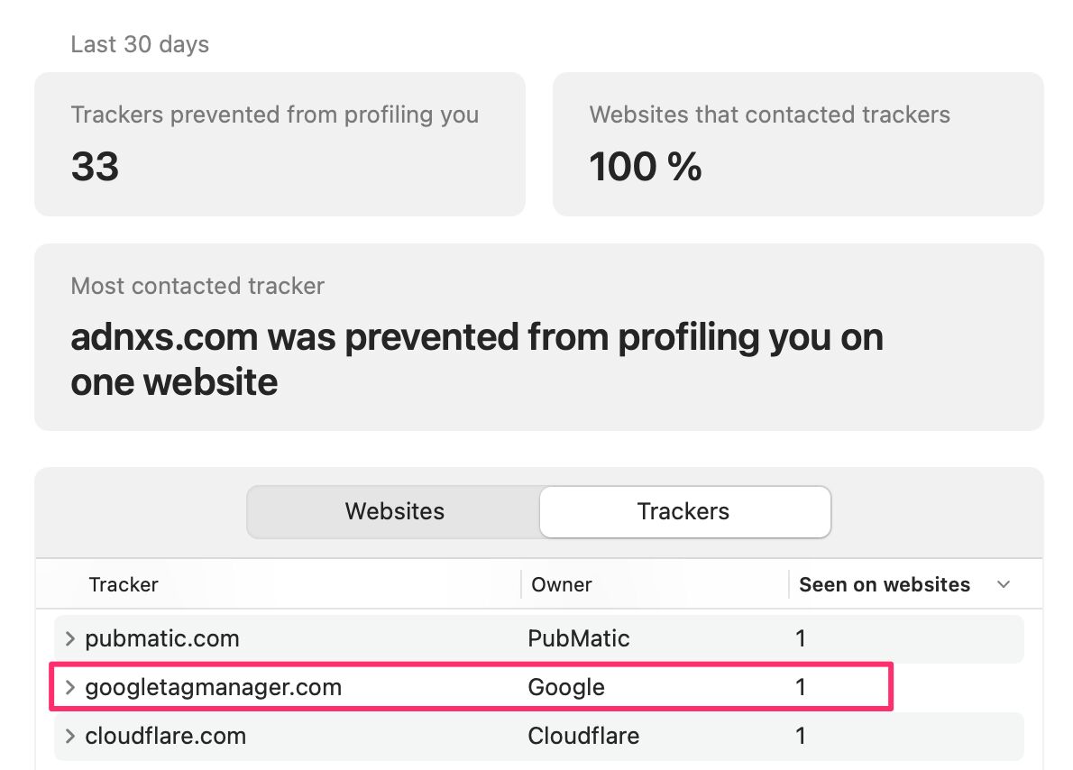Viewport: 1073px width, 770px height.
Task: Select the Trackers tab
Action: coord(685,512)
